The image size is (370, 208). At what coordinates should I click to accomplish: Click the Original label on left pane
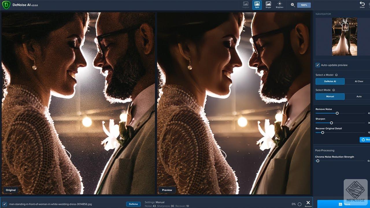click(11, 190)
